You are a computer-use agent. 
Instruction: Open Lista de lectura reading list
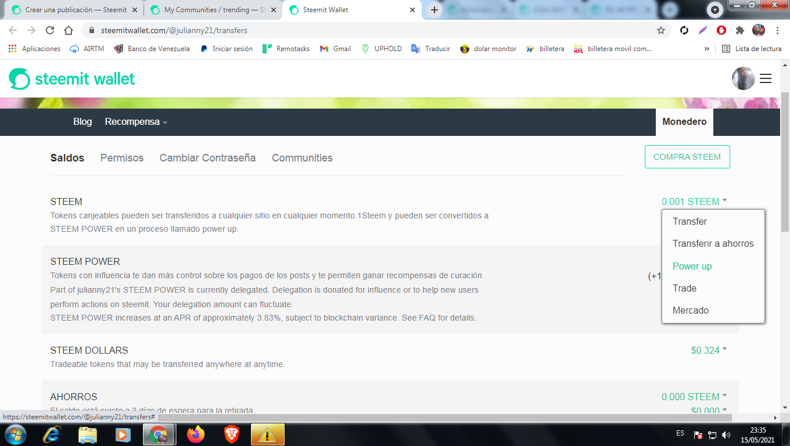(x=752, y=49)
